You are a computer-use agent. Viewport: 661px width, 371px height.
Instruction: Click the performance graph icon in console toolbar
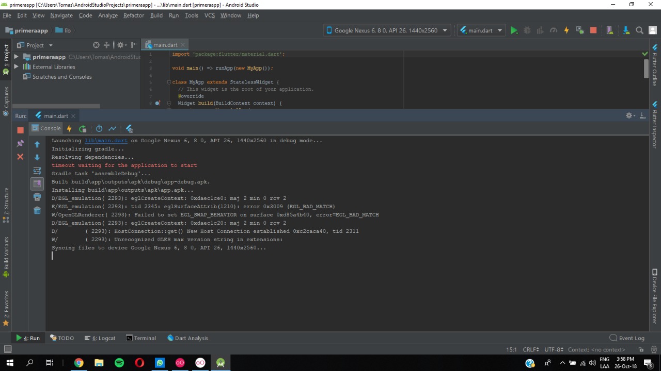pos(112,129)
